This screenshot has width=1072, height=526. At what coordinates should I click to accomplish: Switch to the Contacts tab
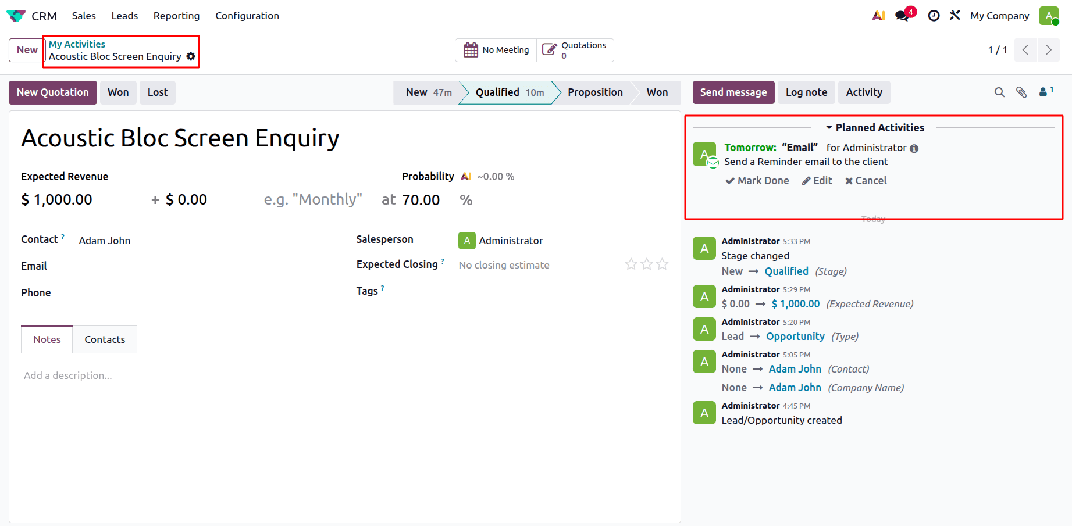[105, 339]
